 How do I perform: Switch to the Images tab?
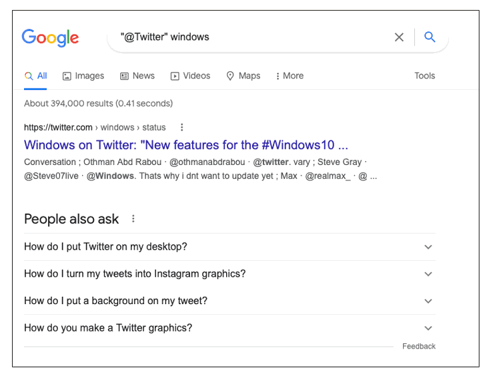pyautogui.click(x=83, y=76)
